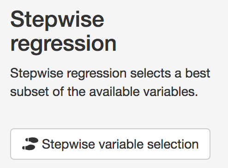Screen dimensions: 228x168
Task: Click the footprints icon in the button
Action: (x=30, y=144)
